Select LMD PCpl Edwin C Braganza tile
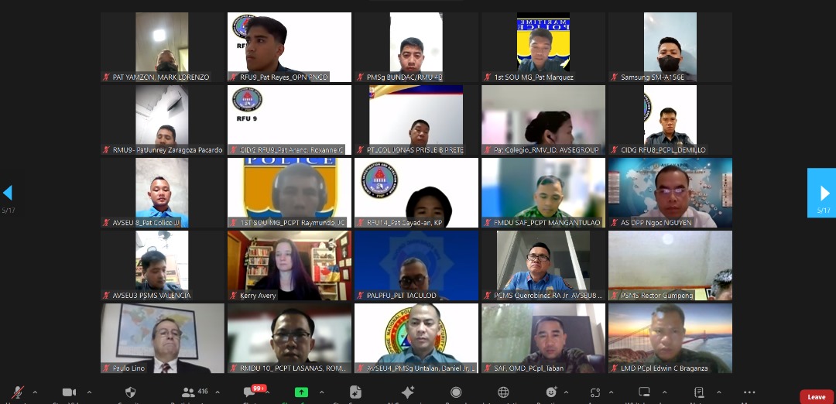The height and width of the screenshot is (404, 836). (x=670, y=338)
